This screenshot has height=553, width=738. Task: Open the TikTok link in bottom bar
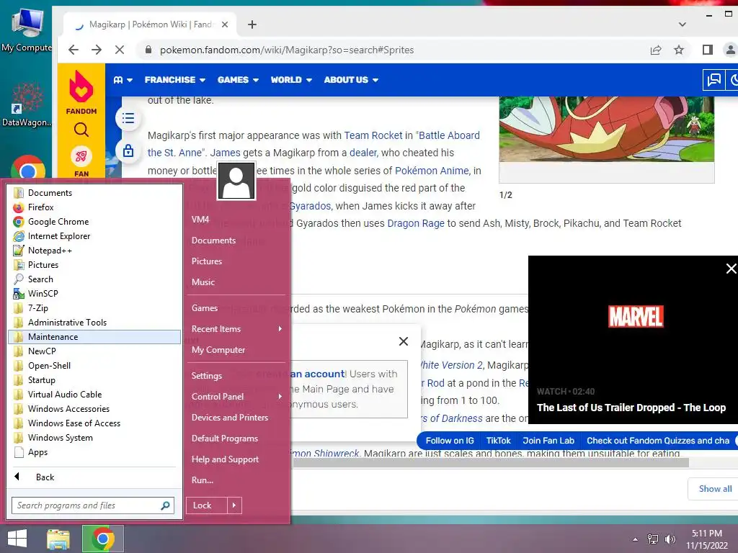(499, 441)
